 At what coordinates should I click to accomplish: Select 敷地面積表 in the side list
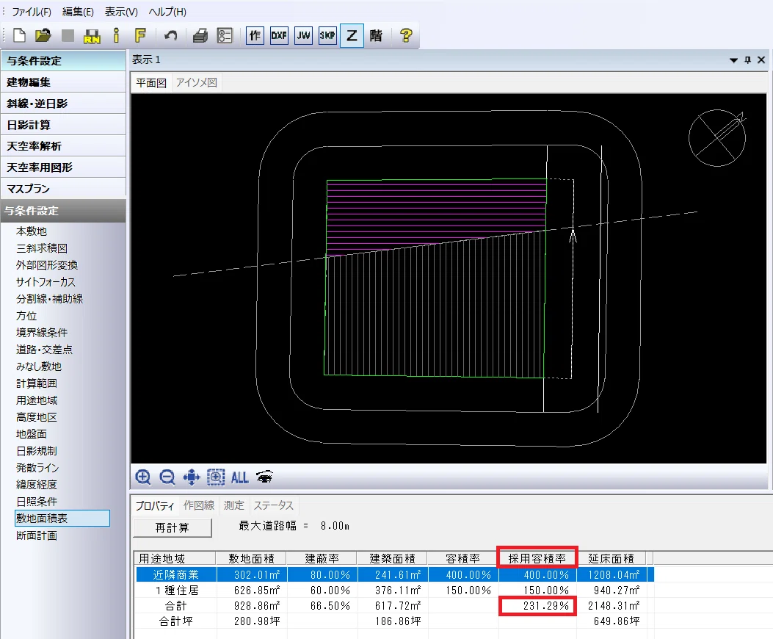(x=62, y=519)
